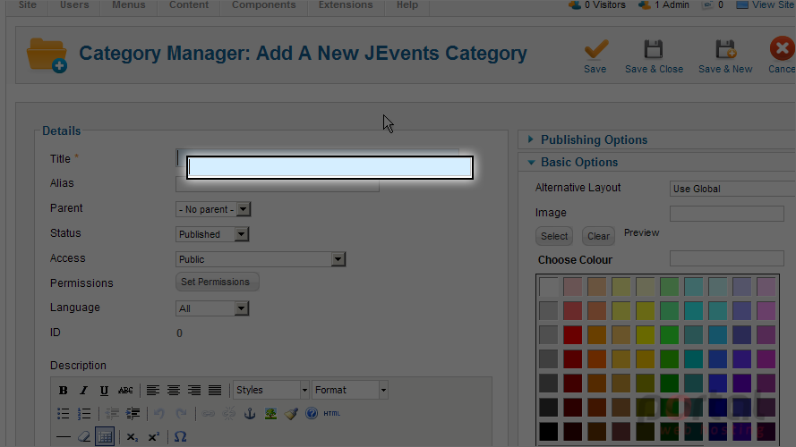Click the outdent icon

click(x=112, y=414)
